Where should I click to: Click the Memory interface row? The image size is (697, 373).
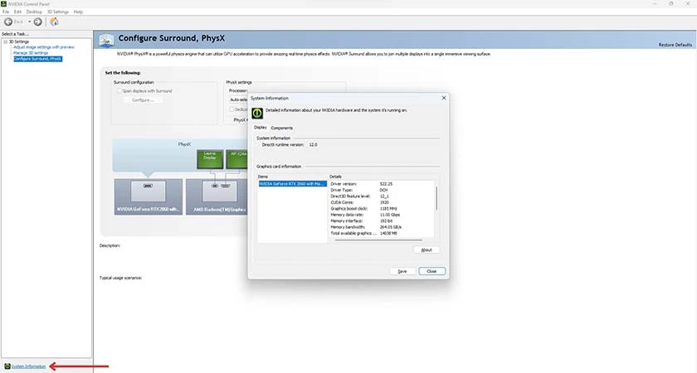coord(382,221)
